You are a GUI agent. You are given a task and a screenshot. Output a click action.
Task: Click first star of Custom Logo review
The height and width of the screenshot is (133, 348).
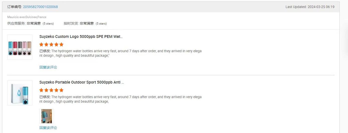(x=41, y=44)
